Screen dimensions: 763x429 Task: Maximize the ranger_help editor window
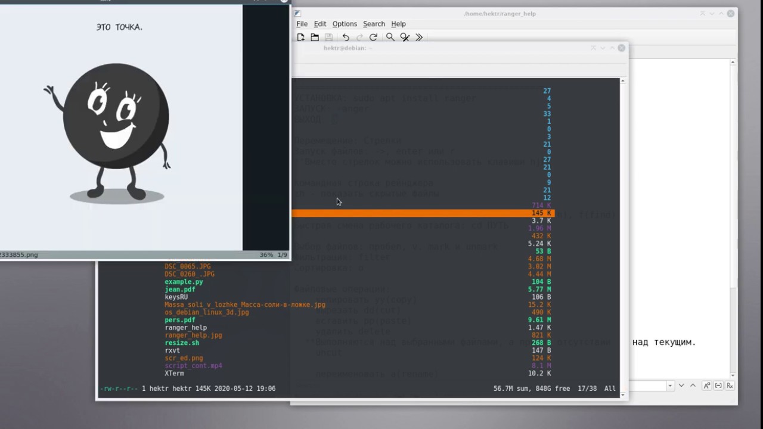(722, 13)
